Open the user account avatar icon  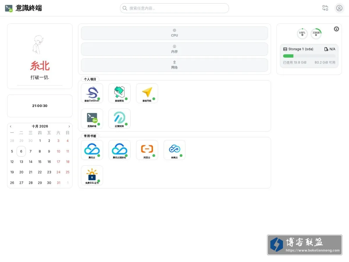(339, 8)
